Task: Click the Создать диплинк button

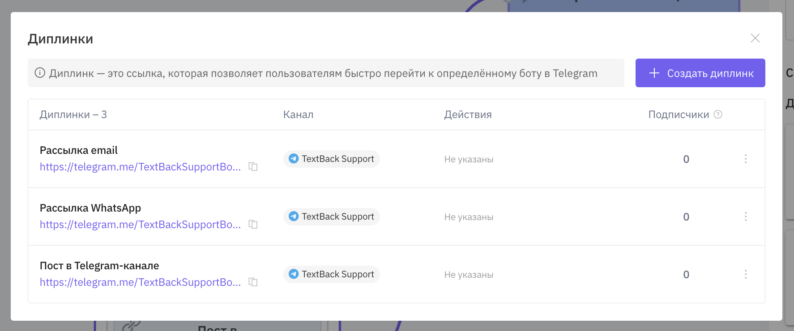Action: tap(700, 73)
